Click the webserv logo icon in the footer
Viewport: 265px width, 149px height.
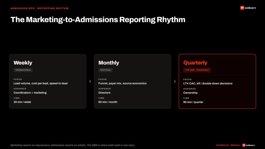(244, 145)
